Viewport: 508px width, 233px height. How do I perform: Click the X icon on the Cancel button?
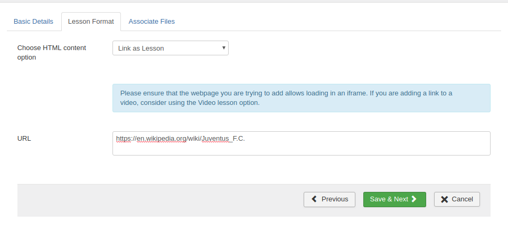point(444,199)
